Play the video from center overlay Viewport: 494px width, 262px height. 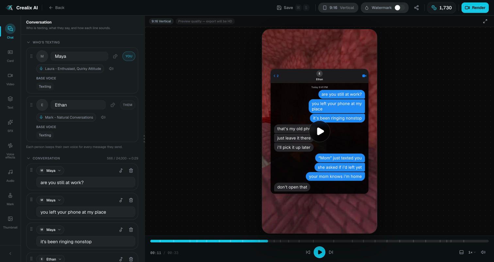(320, 131)
